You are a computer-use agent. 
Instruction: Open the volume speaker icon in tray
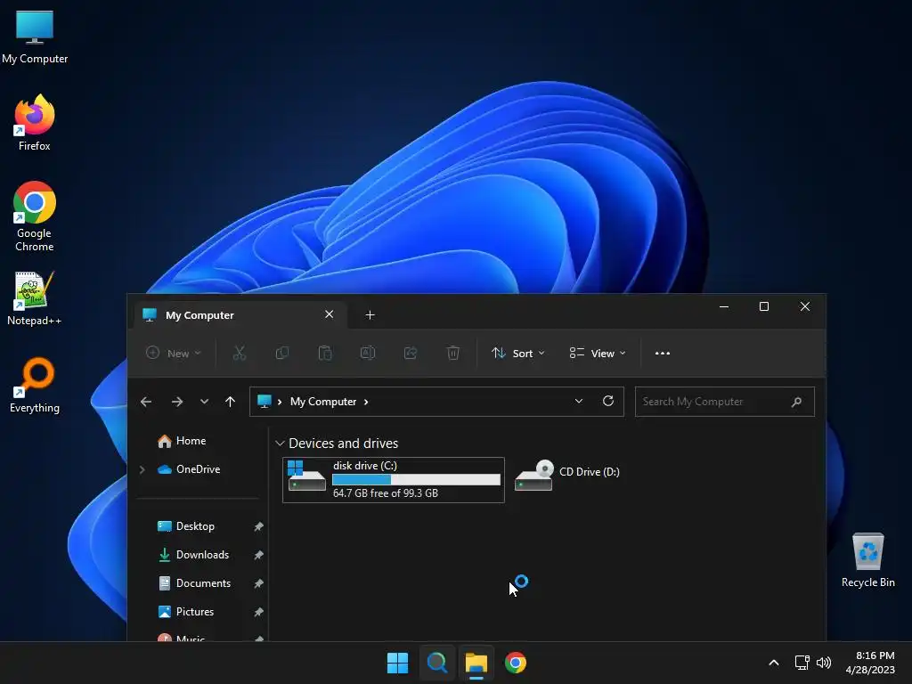[x=824, y=663]
